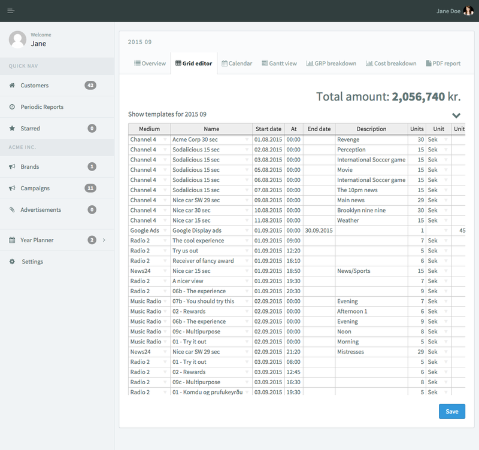Open Name dropdown for Acme Corp 30 sec
The width and height of the screenshot is (479, 450).
(247, 139)
